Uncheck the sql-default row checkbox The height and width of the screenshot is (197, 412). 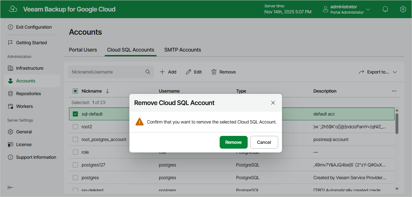pyautogui.click(x=75, y=114)
